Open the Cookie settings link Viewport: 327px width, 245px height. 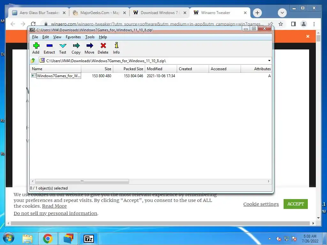261,204
